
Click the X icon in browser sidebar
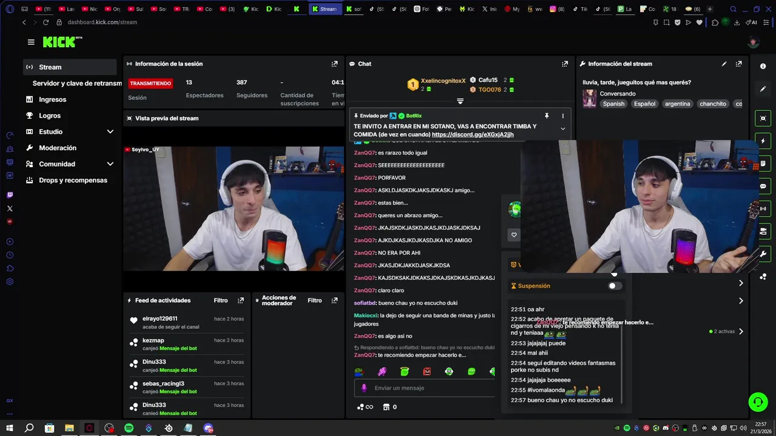10,208
